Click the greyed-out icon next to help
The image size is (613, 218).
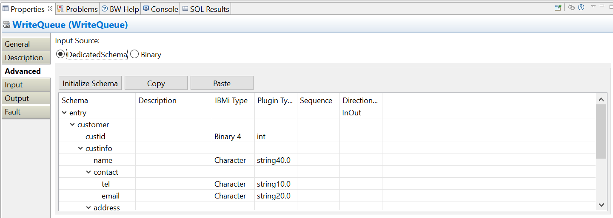click(x=572, y=7)
